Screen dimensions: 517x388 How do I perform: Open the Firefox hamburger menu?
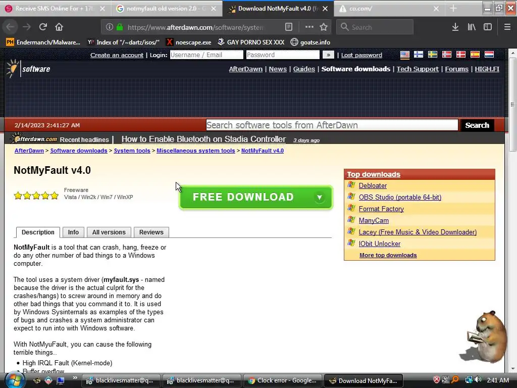(x=507, y=27)
